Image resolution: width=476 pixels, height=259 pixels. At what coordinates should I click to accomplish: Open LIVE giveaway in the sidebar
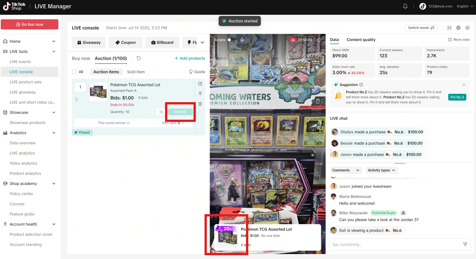point(22,92)
